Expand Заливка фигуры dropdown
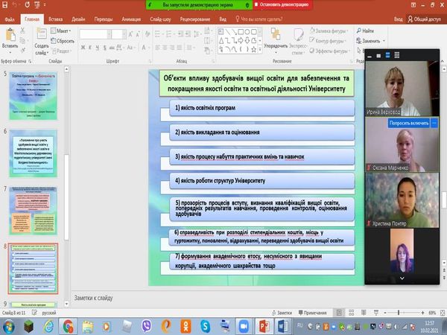 329,31
